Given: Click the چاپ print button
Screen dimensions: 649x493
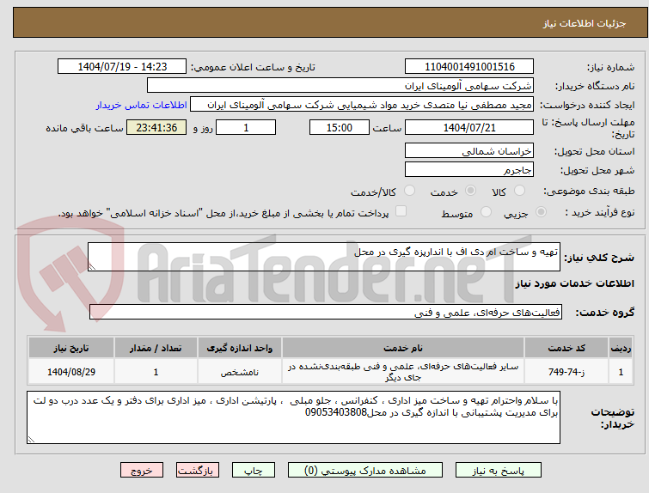Looking at the screenshot, I should pyautogui.click(x=254, y=471).
